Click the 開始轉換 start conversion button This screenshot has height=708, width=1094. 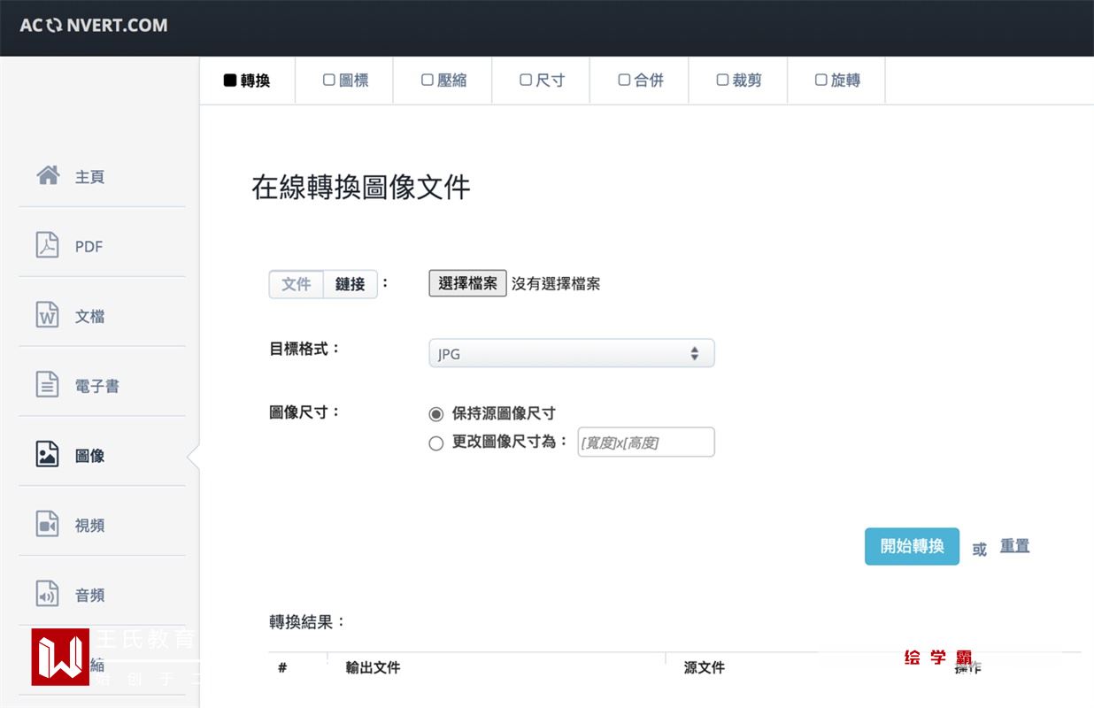[912, 547]
